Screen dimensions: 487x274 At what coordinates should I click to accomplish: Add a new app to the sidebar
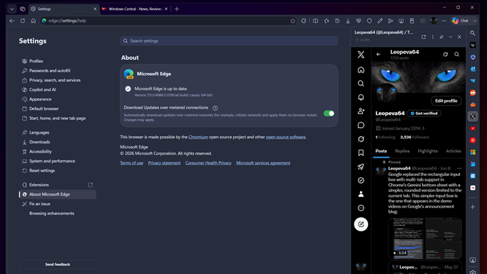point(473,207)
